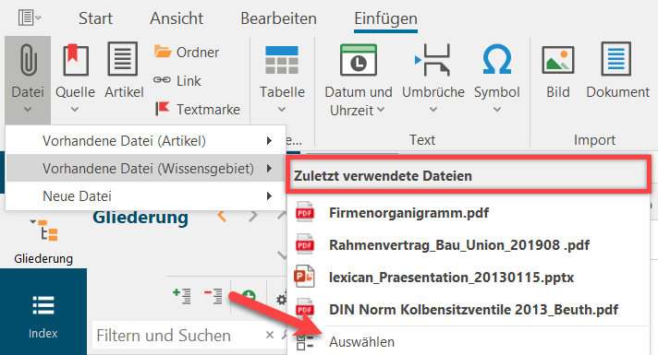
Task: Click the Datum und Uhrzeit calendar icon
Action: pos(359,60)
